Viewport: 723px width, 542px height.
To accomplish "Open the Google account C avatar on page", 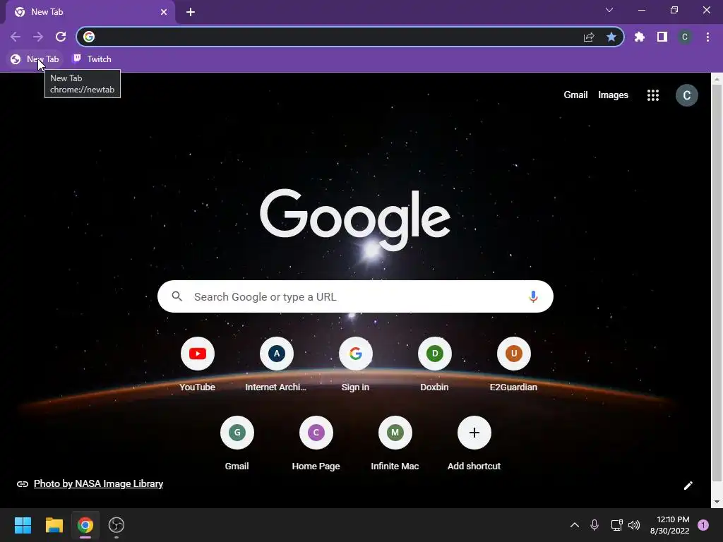I will (686, 95).
